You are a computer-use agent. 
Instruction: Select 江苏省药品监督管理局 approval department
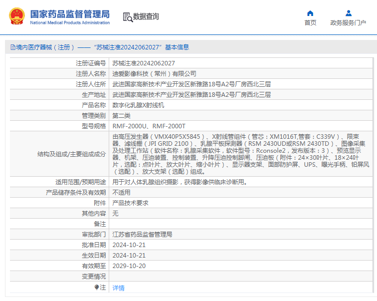(x=142, y=234)
